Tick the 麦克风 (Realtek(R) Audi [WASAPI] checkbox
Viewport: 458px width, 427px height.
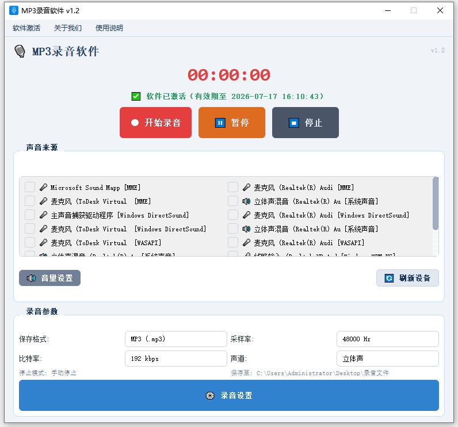click(233, 242)
